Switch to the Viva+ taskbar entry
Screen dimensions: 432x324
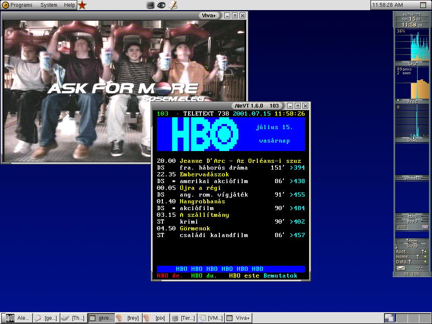(x=239, y=318)
